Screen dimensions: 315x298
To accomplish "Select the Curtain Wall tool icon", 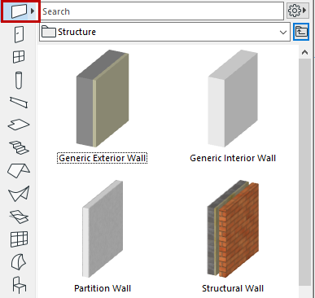I will point(19,239).
